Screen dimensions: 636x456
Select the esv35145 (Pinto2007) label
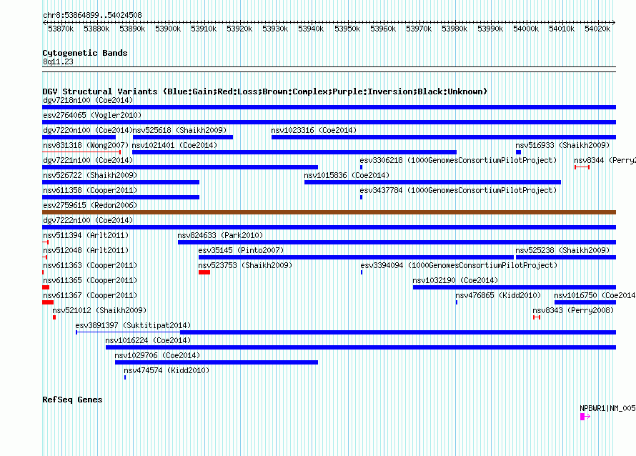(x=241, y=250)
